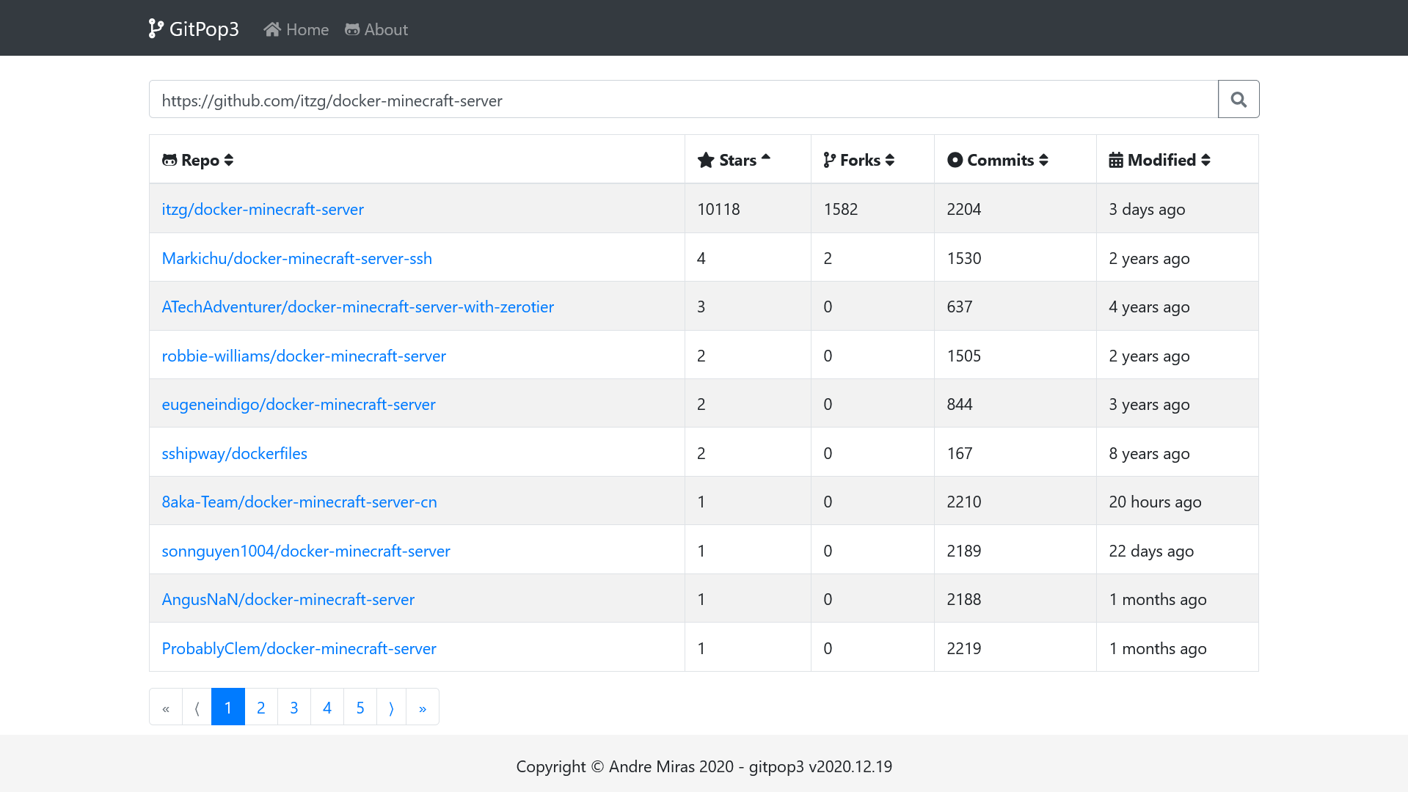Select page 5 in pagination

pyautogui.click(x=360, y=707)
